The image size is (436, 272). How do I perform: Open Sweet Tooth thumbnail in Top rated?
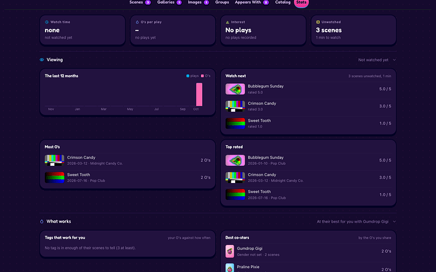click(x=235, y=194)
